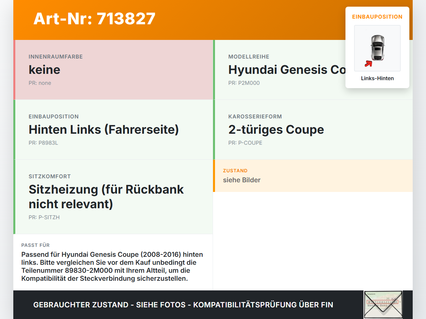The image size is (426, 319).
Task: Click the top-view car image
Action: (377, 48)
